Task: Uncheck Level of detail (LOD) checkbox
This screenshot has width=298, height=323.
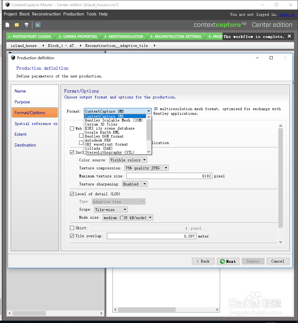Action: 72,194
